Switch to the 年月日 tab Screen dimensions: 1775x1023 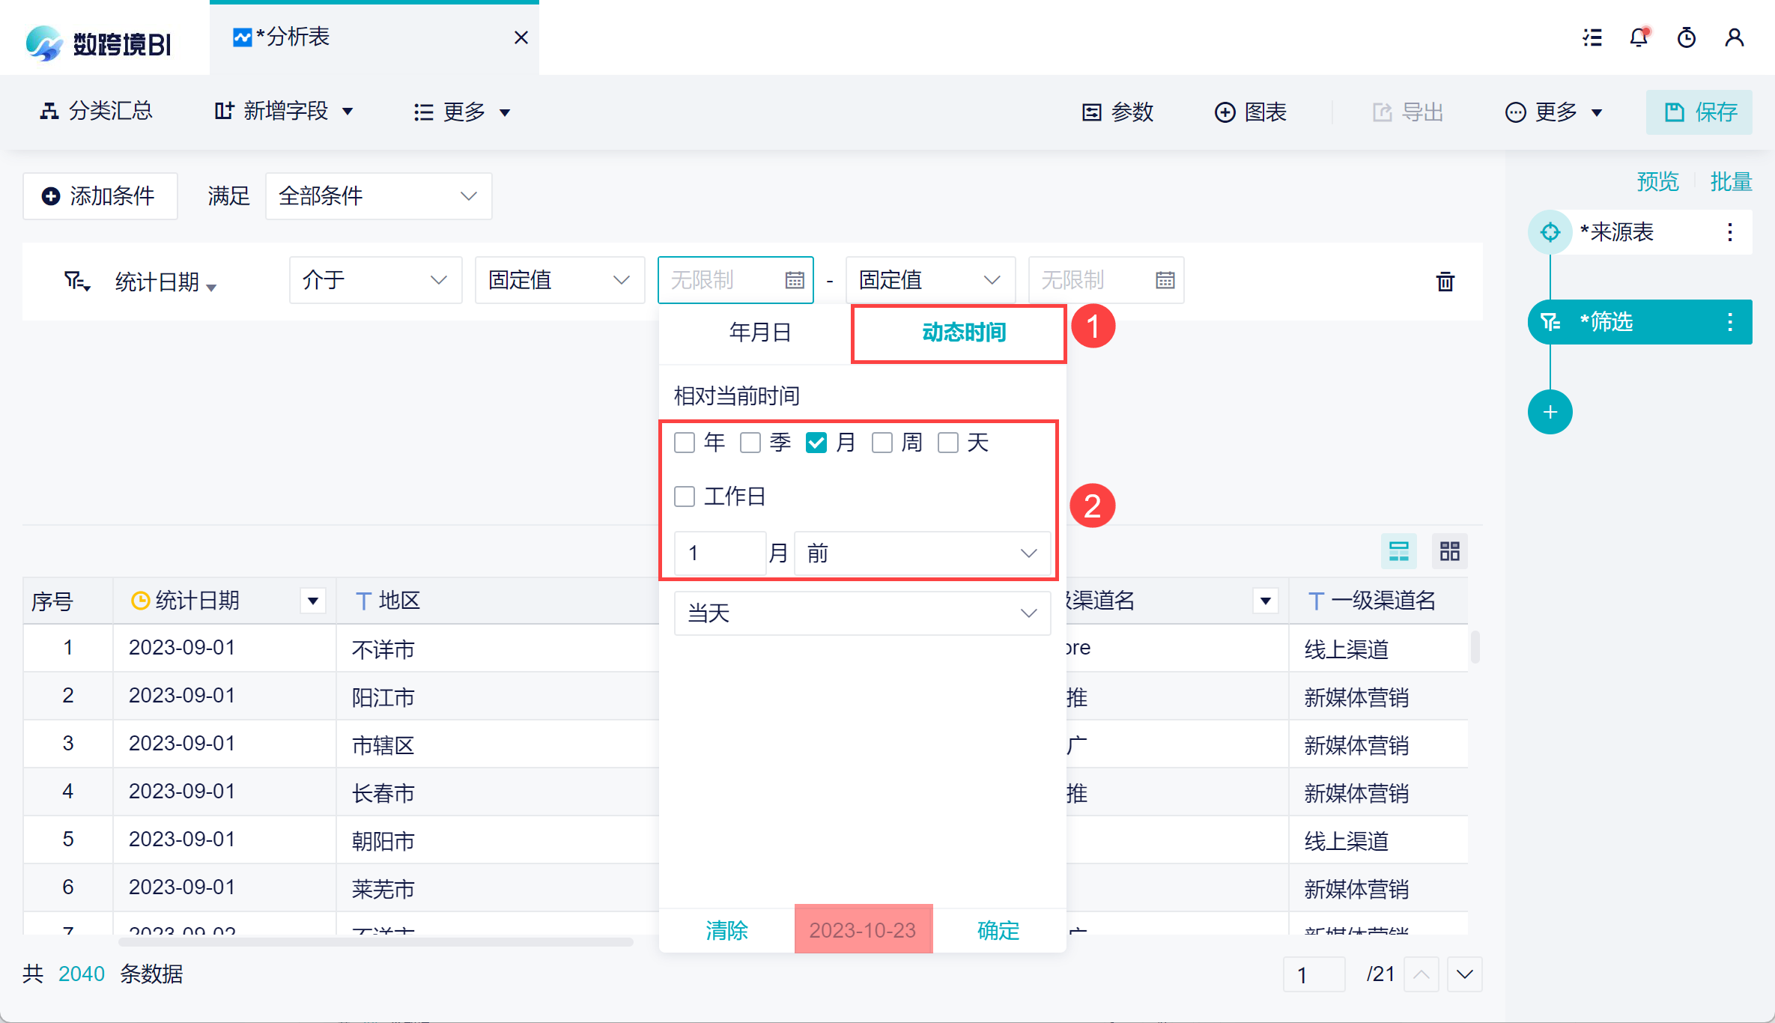[x=760, y=333]
